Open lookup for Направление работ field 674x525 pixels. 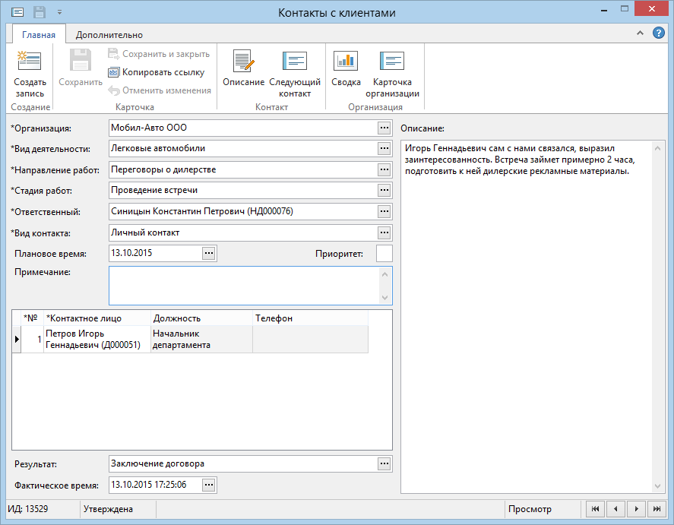click(x=384, y=169)
